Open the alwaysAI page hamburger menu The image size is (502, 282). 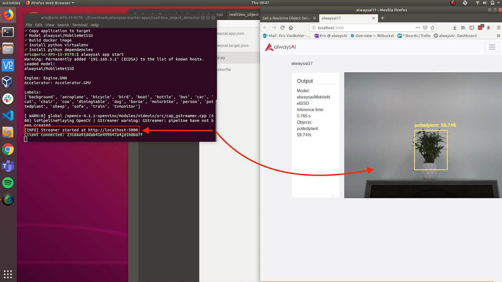pyautogui.click(x=492, y=47)
